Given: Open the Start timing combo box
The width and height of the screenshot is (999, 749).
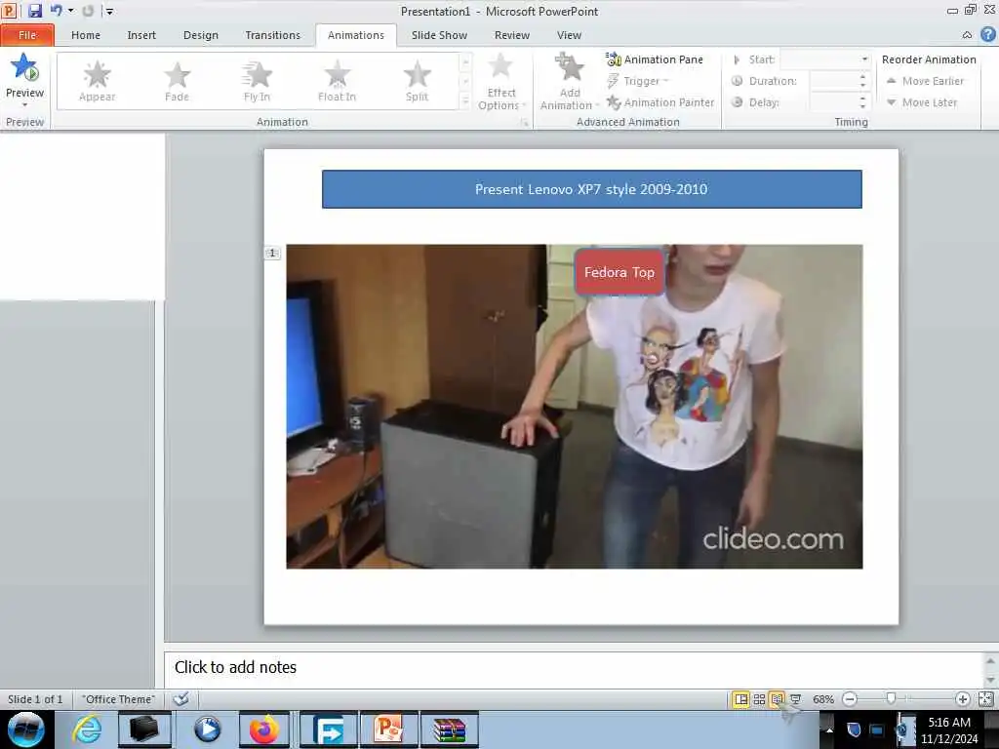Looking at the screenshot, I should point(825,59).
